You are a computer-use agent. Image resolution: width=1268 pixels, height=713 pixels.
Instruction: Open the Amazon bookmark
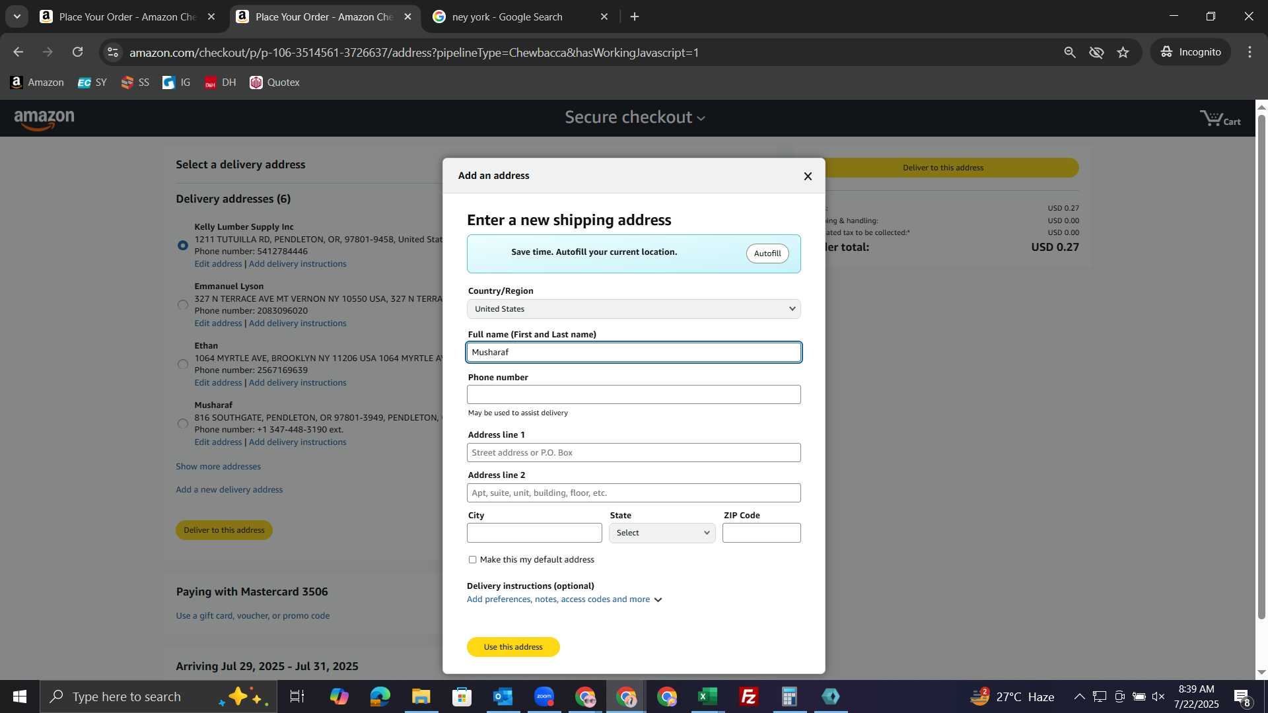[37, 83]
